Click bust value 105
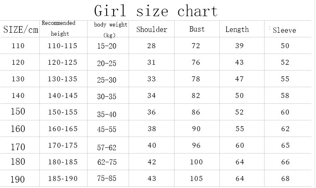 click(197, 178)
